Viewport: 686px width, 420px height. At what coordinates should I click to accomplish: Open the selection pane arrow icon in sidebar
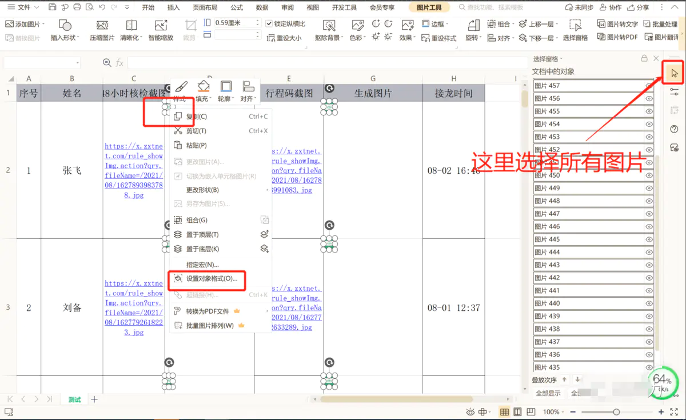click(674, 73)
